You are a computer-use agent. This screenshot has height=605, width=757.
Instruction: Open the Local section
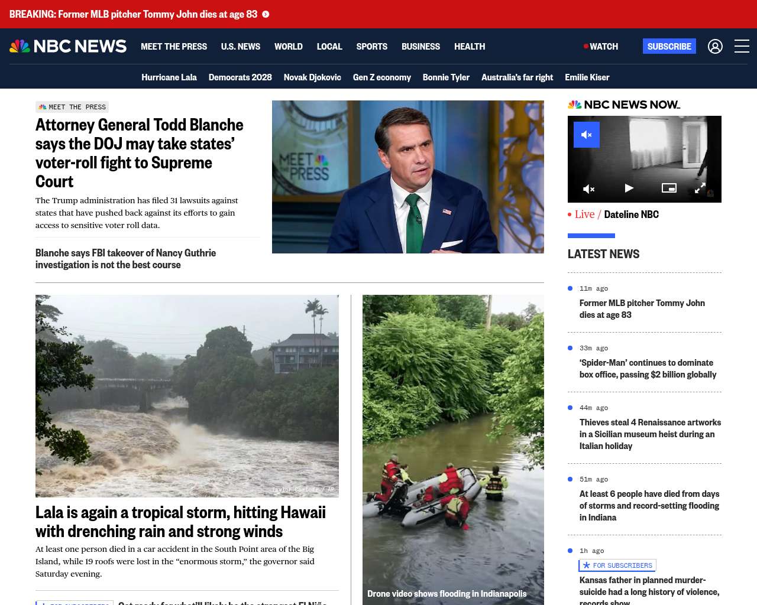pyautogui.click(x=329, y=46)
